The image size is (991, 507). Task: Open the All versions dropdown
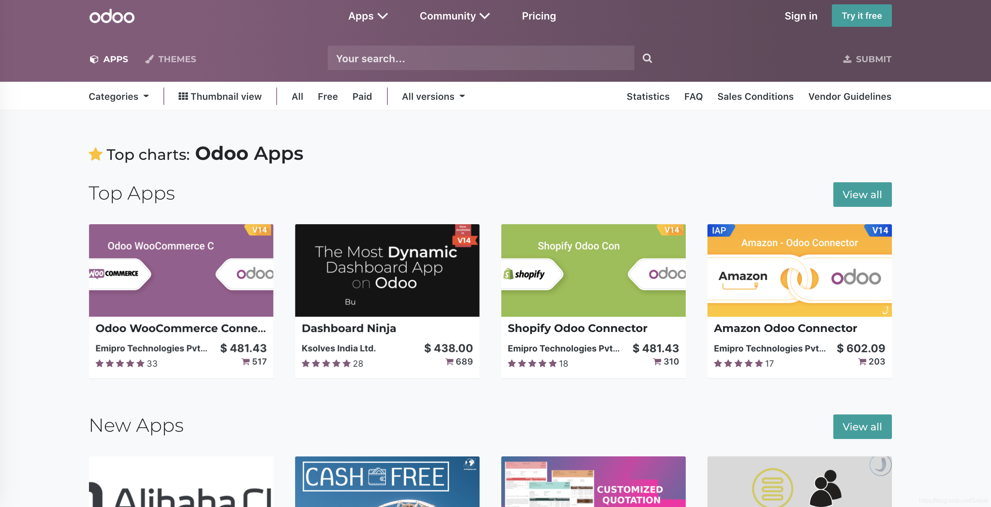tap(433, 97)
